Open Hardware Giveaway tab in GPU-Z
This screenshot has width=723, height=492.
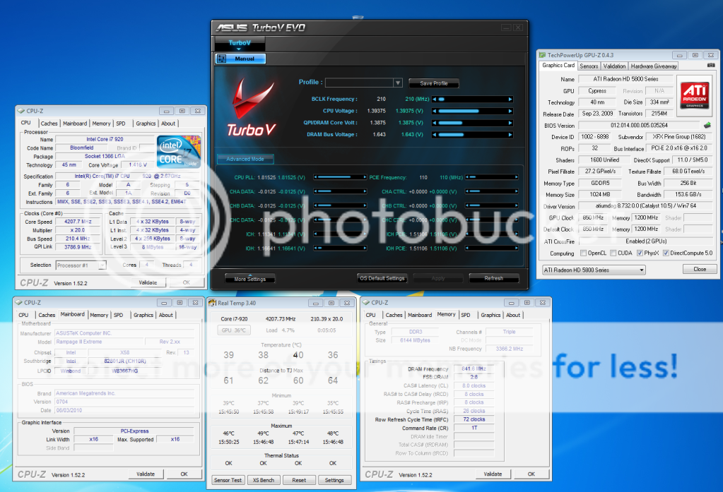point(653,66)
